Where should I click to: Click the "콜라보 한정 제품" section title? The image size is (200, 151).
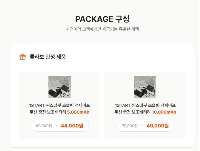pos(48,57)
